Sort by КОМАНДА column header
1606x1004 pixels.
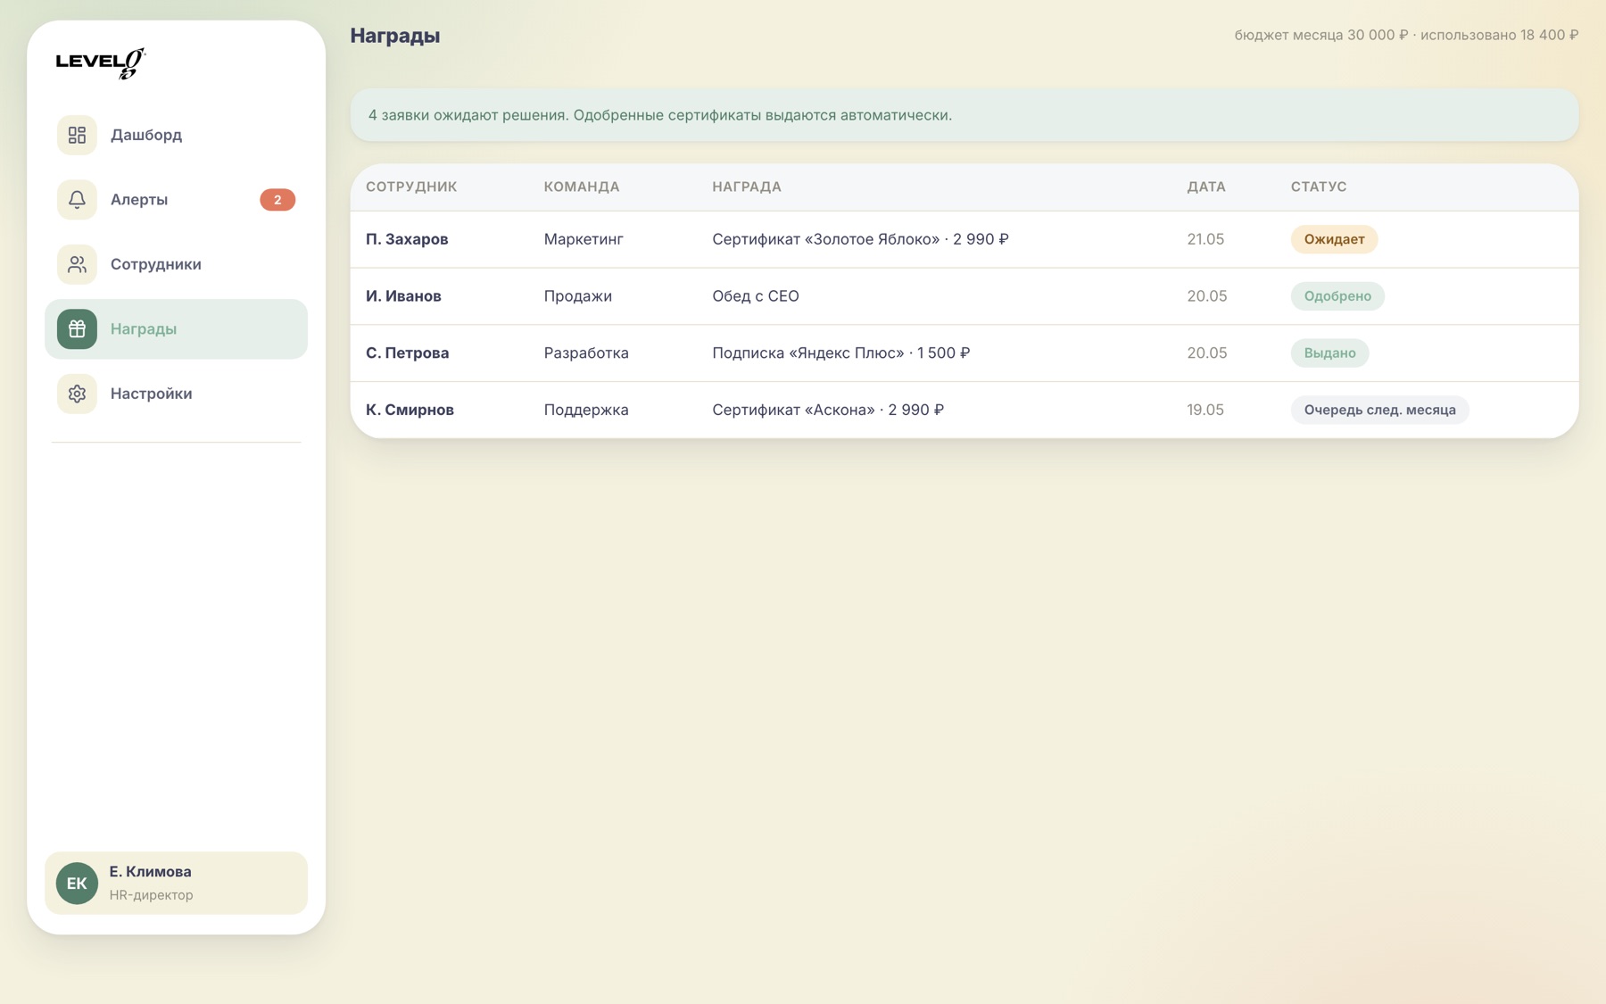tap(582, 187)
